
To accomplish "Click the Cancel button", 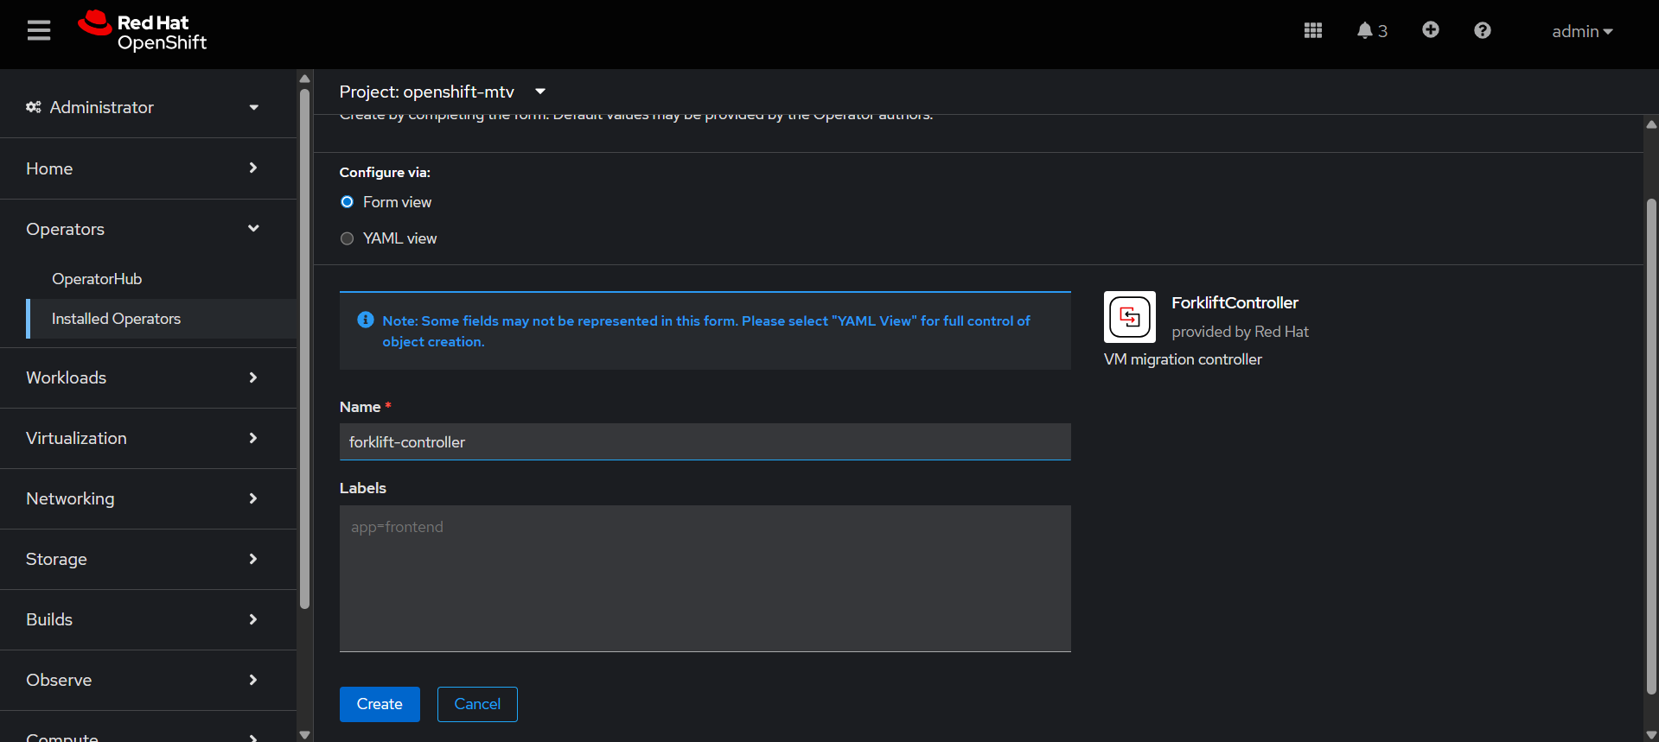I will (477, 704).
